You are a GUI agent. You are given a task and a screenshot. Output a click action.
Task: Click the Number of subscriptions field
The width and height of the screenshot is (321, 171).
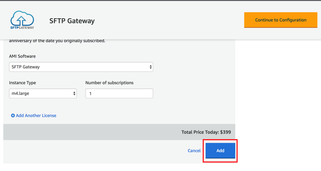119,93
